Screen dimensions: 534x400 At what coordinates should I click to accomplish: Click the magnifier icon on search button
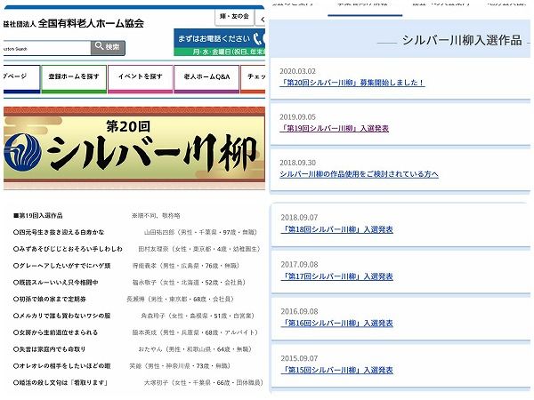click(x=99, y=46)
